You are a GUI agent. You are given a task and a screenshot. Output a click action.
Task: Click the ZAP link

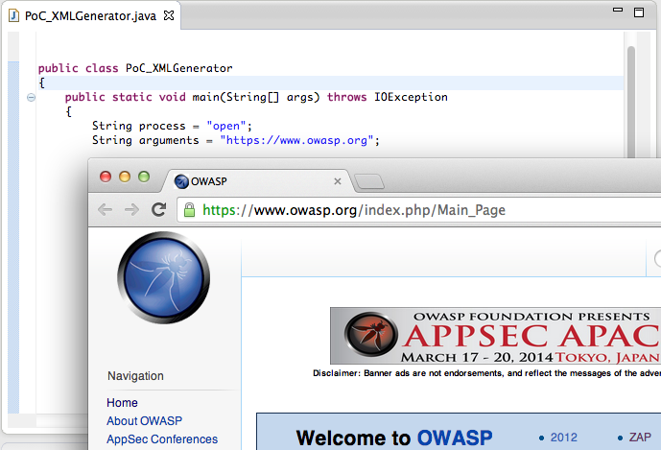pyautogui.click(x=640, y=438)
